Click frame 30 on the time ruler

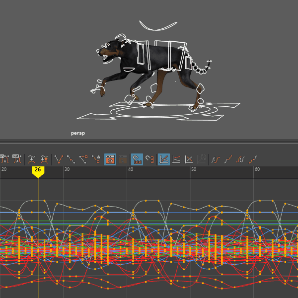[67, 169]
